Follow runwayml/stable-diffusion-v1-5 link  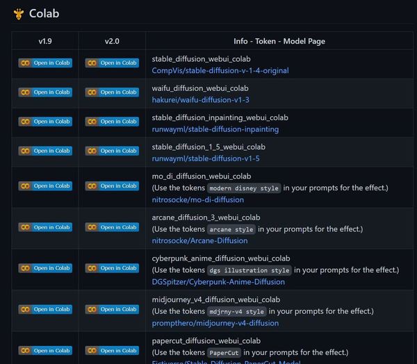click(206, 158)
